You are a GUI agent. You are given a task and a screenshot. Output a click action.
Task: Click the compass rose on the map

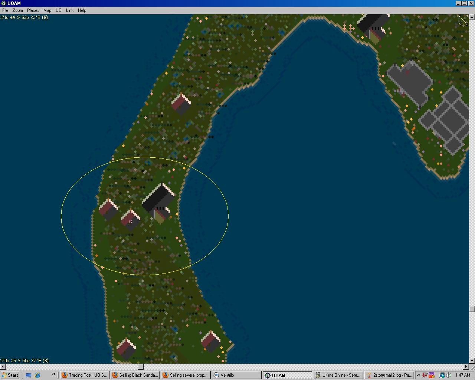[x=463, y=20]
